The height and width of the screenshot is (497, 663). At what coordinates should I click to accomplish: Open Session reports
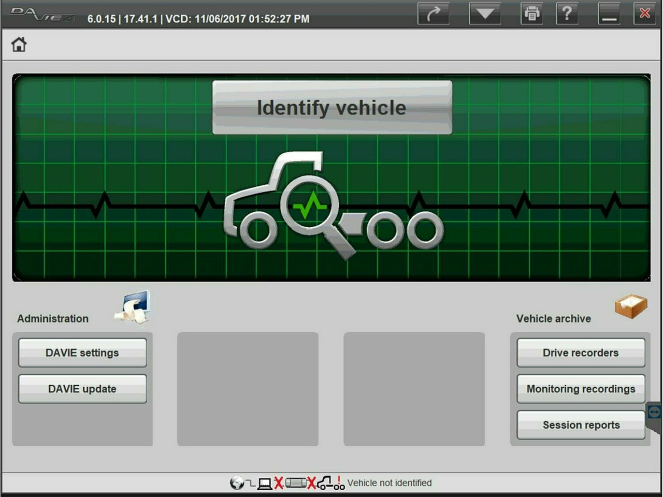point(580,425)
